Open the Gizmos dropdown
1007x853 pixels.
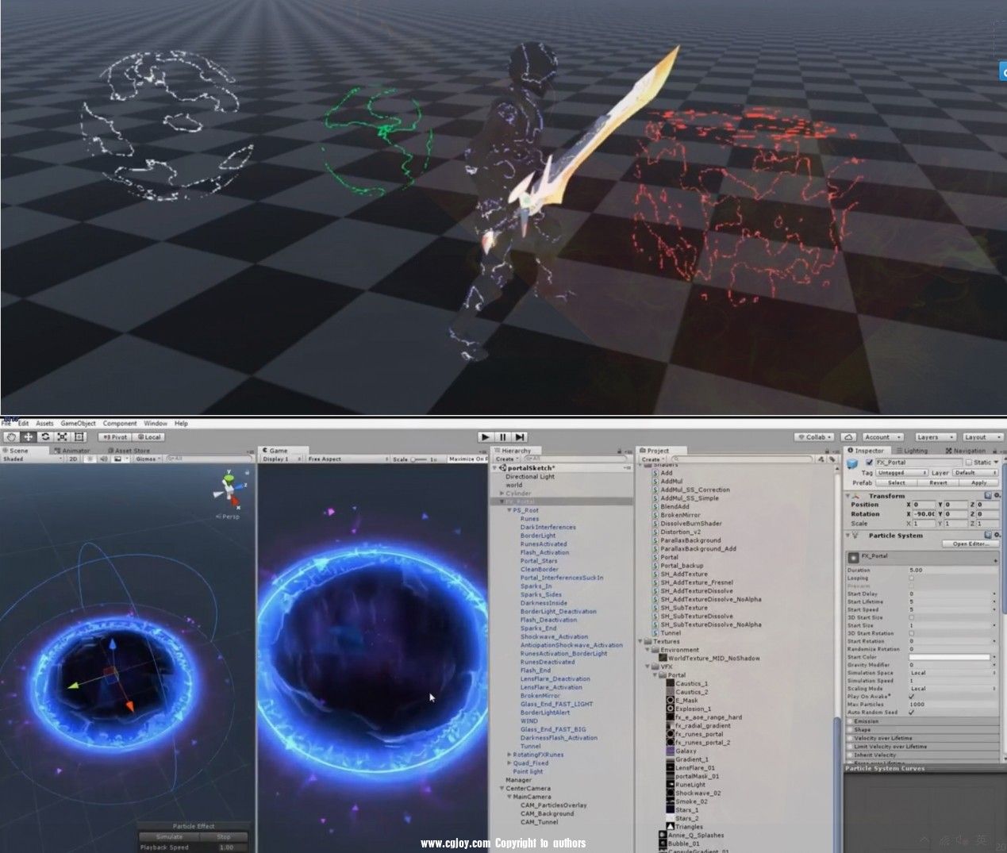coord(148,459)
